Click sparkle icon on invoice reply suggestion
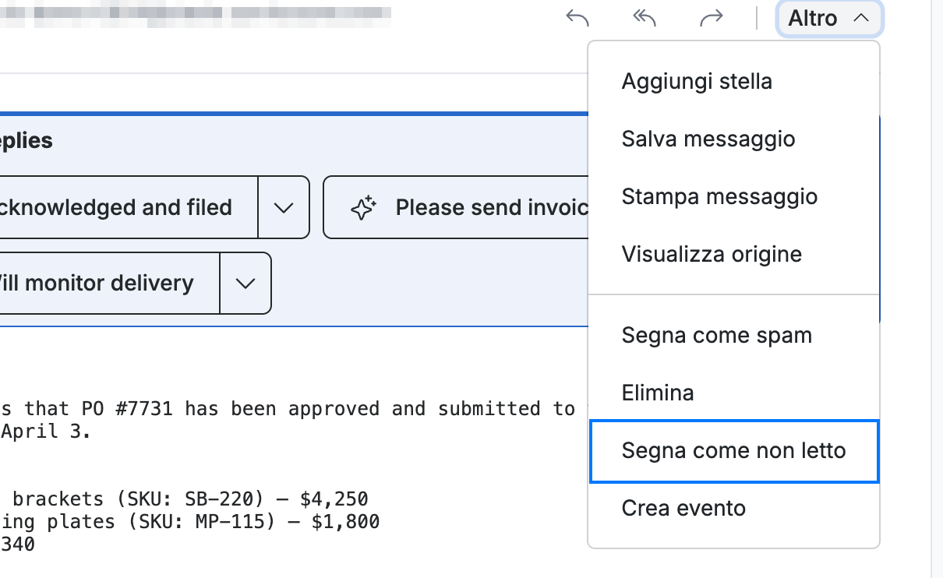 pos(363,208)
